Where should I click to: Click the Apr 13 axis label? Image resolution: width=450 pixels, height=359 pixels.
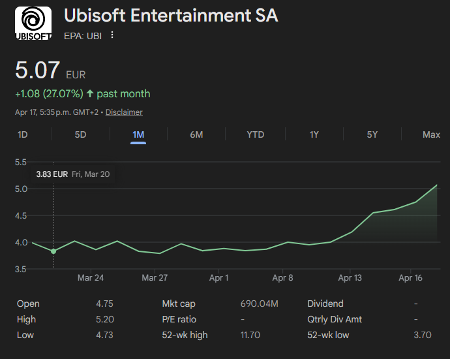(x=350, y=277)
